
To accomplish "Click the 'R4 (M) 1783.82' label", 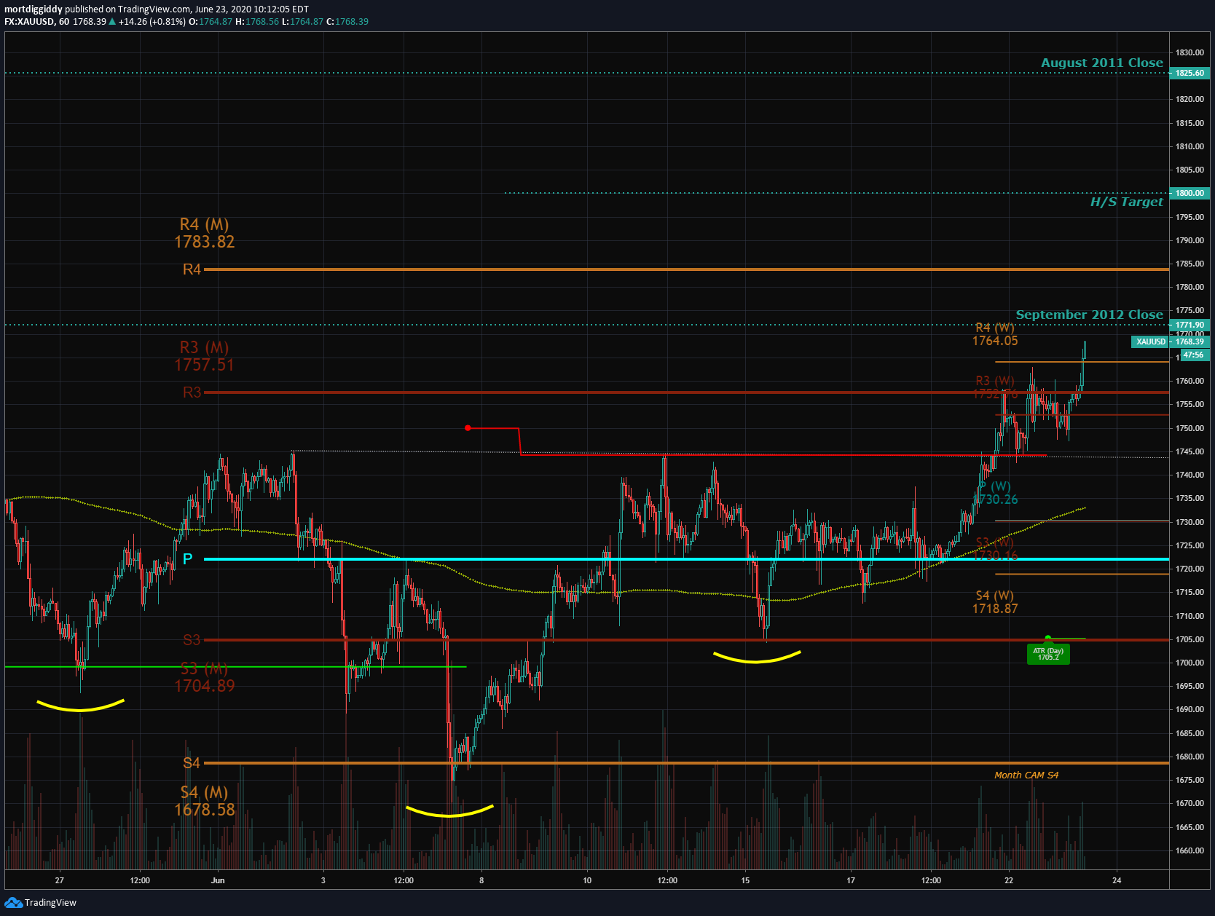I will [205, 233].
